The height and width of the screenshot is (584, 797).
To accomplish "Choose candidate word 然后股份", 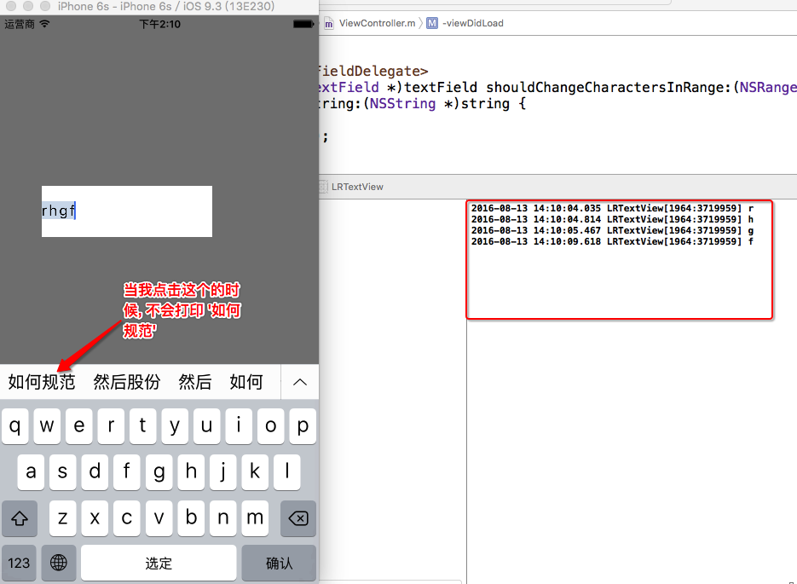I will click(x=126, y=382).
